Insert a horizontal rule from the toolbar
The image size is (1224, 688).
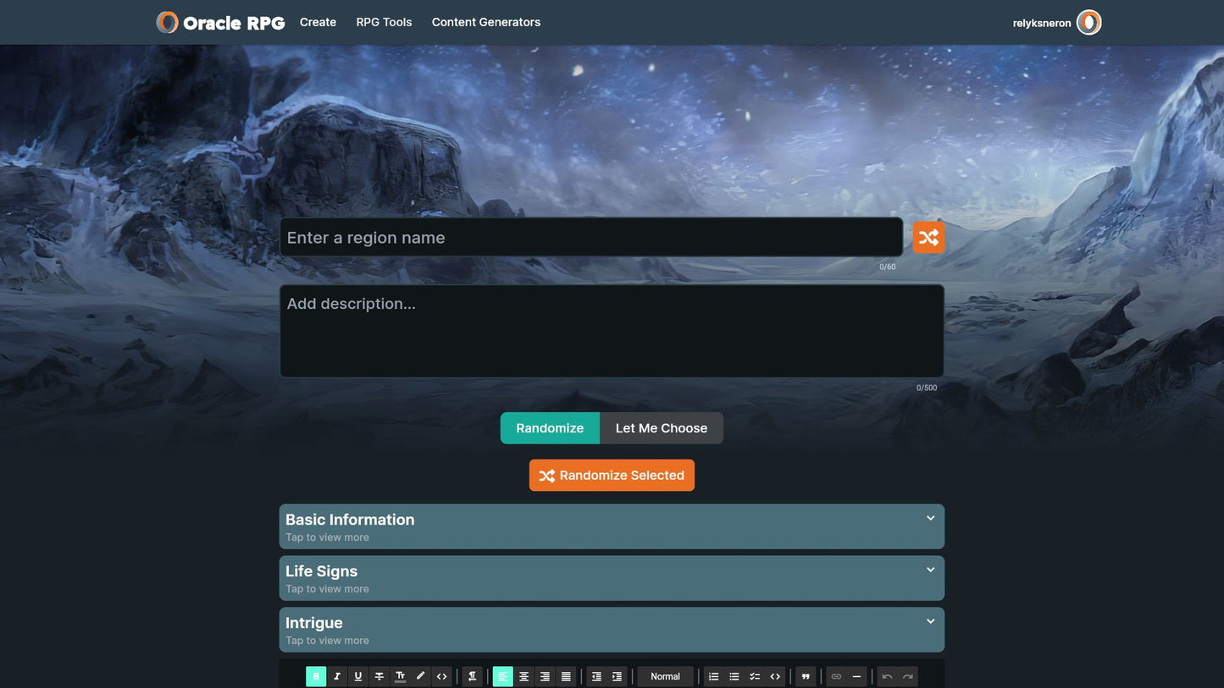click(856, 676)
